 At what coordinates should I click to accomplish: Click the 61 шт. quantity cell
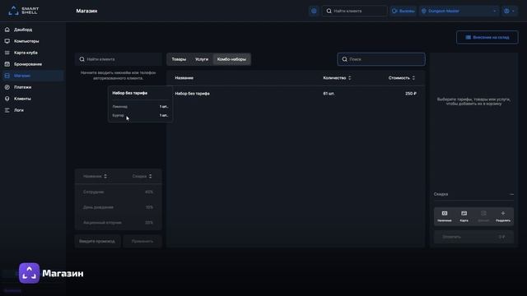click(329, 94)
